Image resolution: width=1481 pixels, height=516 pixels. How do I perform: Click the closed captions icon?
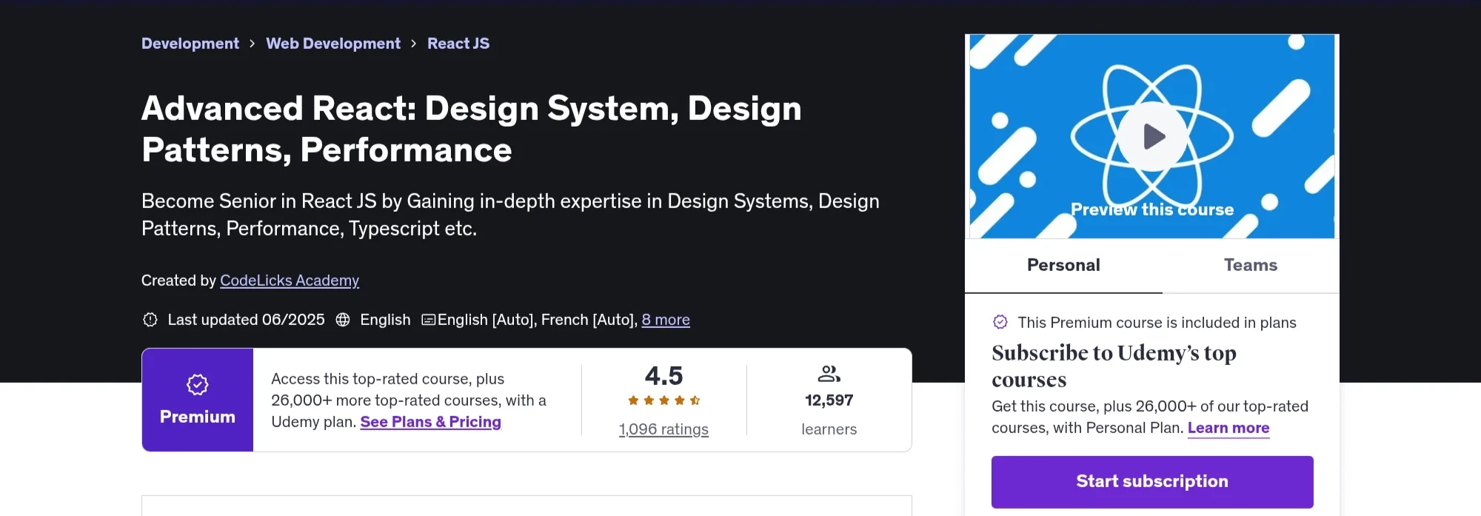428,320
